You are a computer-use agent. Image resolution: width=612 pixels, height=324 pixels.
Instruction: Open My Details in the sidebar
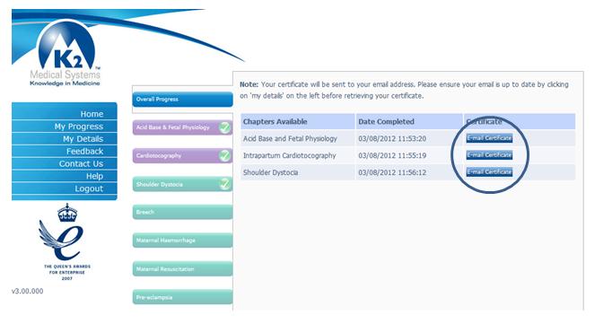click(65, 138)
